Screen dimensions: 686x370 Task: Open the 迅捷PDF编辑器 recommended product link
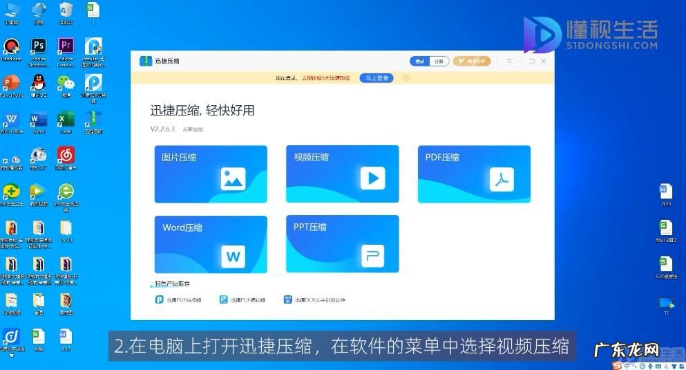[x=242, y=300]
